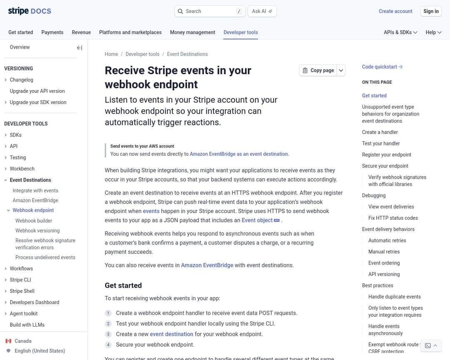
Task: Open Developers Dashboard in sidebar
Action: 35,302
